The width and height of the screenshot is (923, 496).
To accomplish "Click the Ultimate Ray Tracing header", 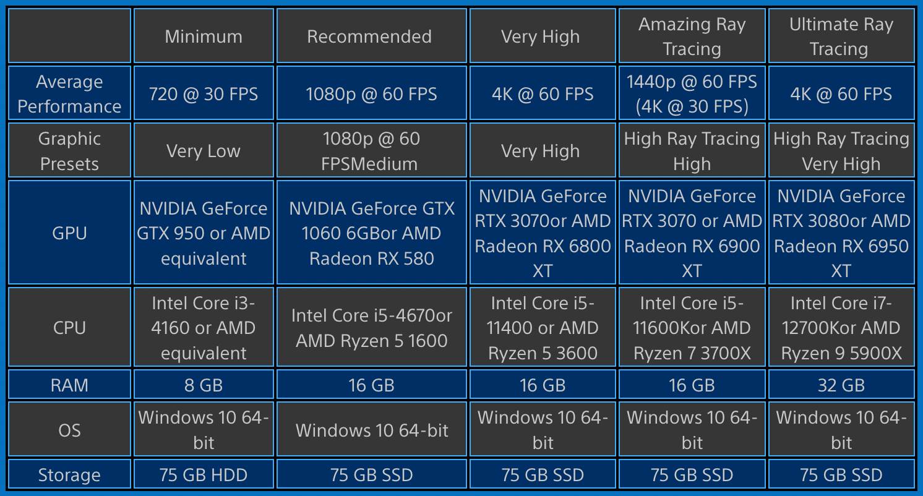I will click(841, 36).
